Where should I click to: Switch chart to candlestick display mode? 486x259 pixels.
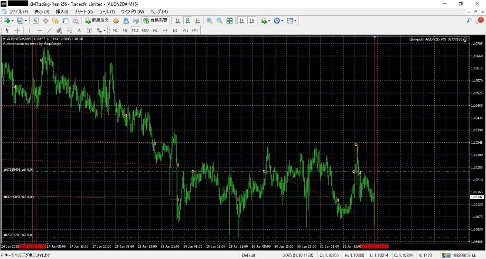[x=187, y=20]
